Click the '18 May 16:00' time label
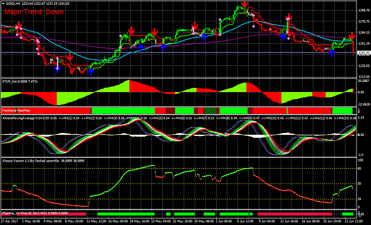 [x=140, y=221]
